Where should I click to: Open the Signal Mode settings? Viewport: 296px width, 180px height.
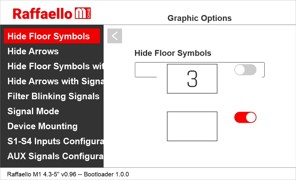[x=33, y=111]
